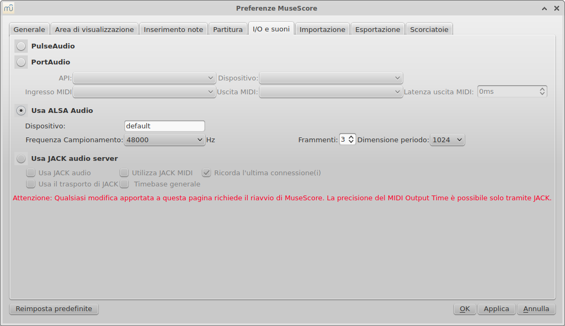Click the Frequenza Campionamento label
This screenshot has height=326, width=565.
click(x=74, y=140)
